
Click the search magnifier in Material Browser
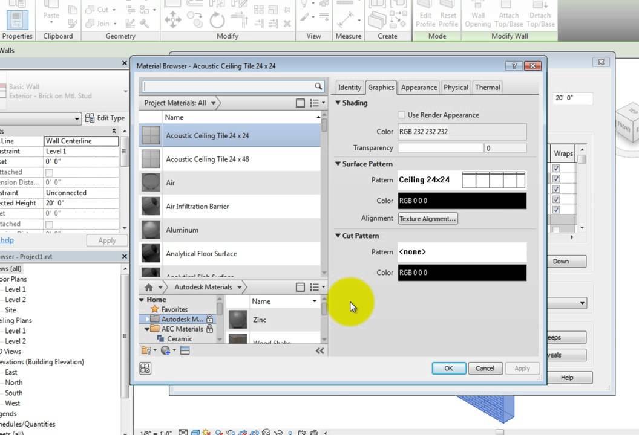[x=318, y=86]
